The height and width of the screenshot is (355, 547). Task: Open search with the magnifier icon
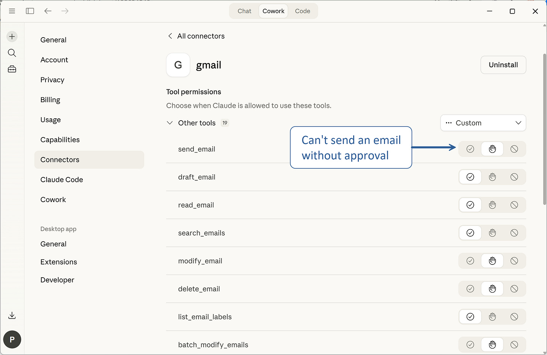pos(12,53)
